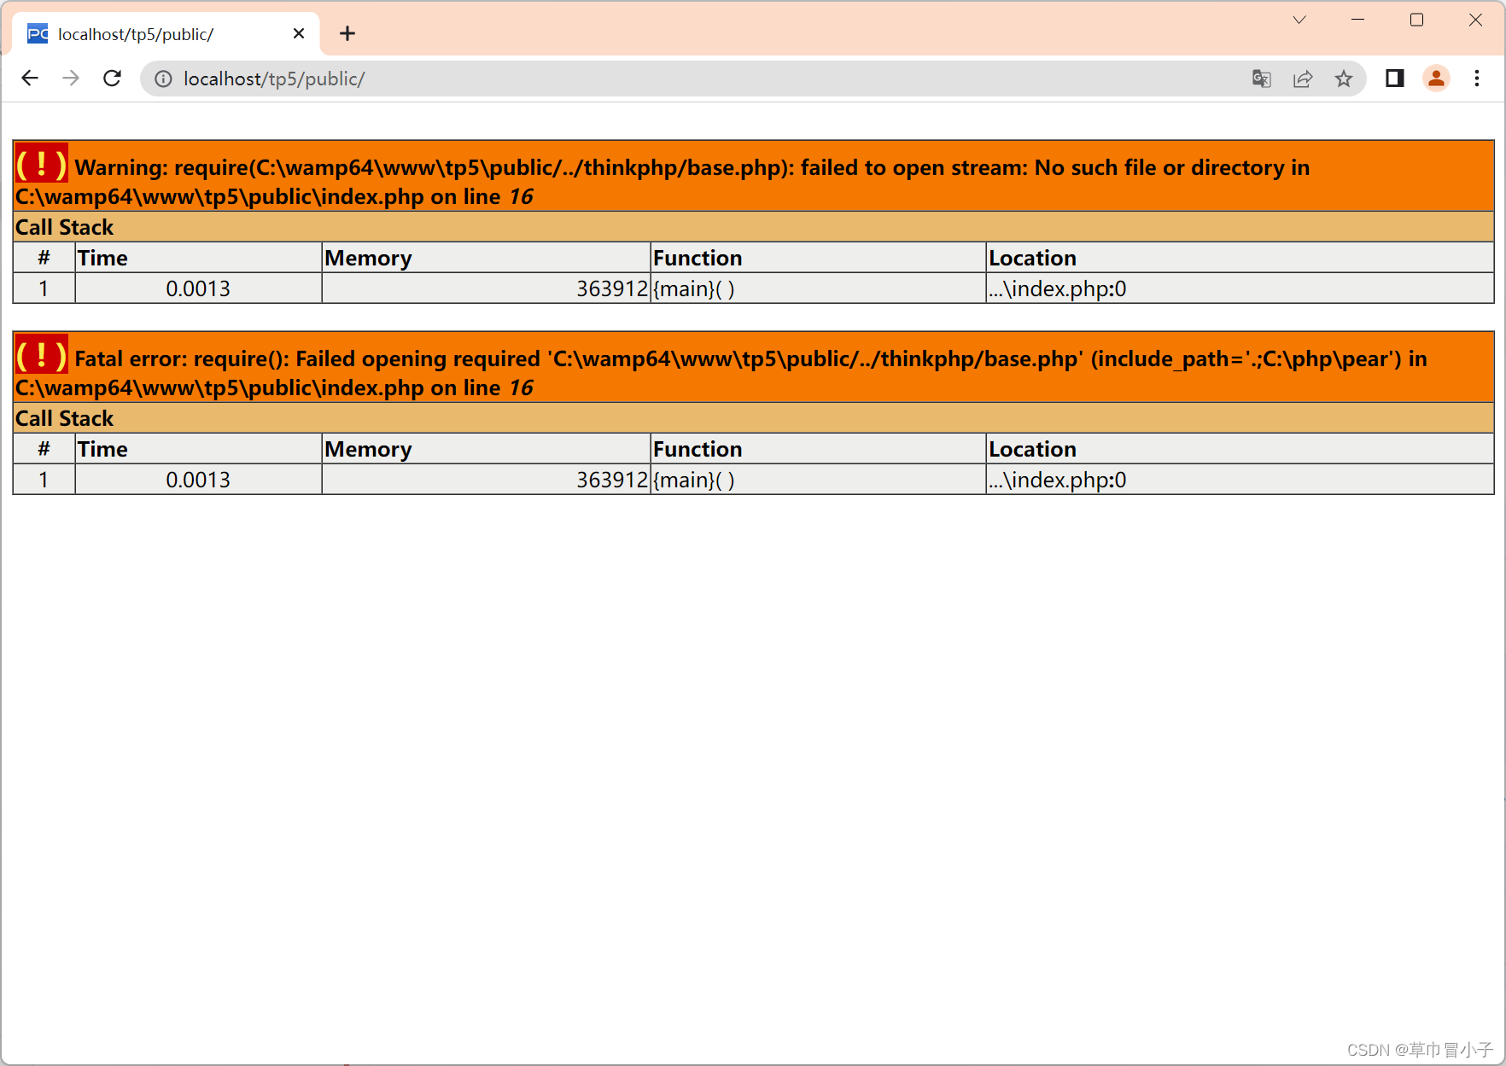View site information icon in address bar

pos(163,79)
